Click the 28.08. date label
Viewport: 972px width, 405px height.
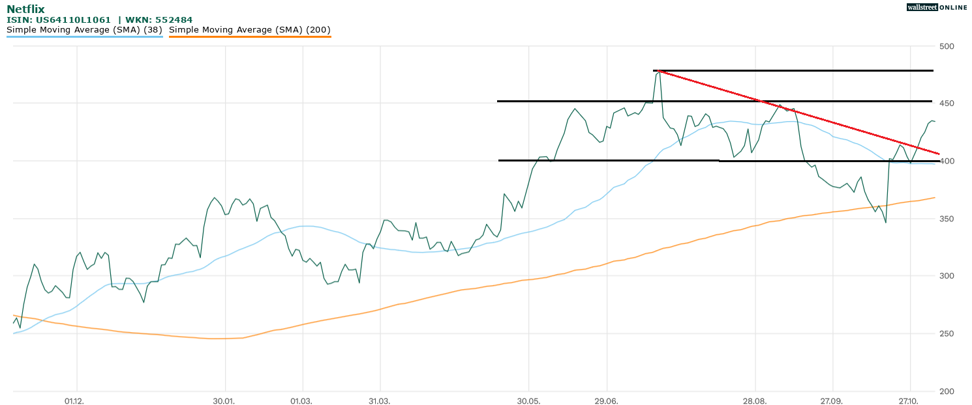click(x=755, y=400)
